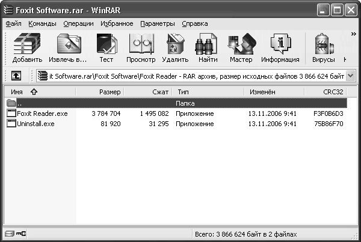Sort by the Сжат column header
The height and width of the screenshot is (242, 361).
(x=148, y=92)
